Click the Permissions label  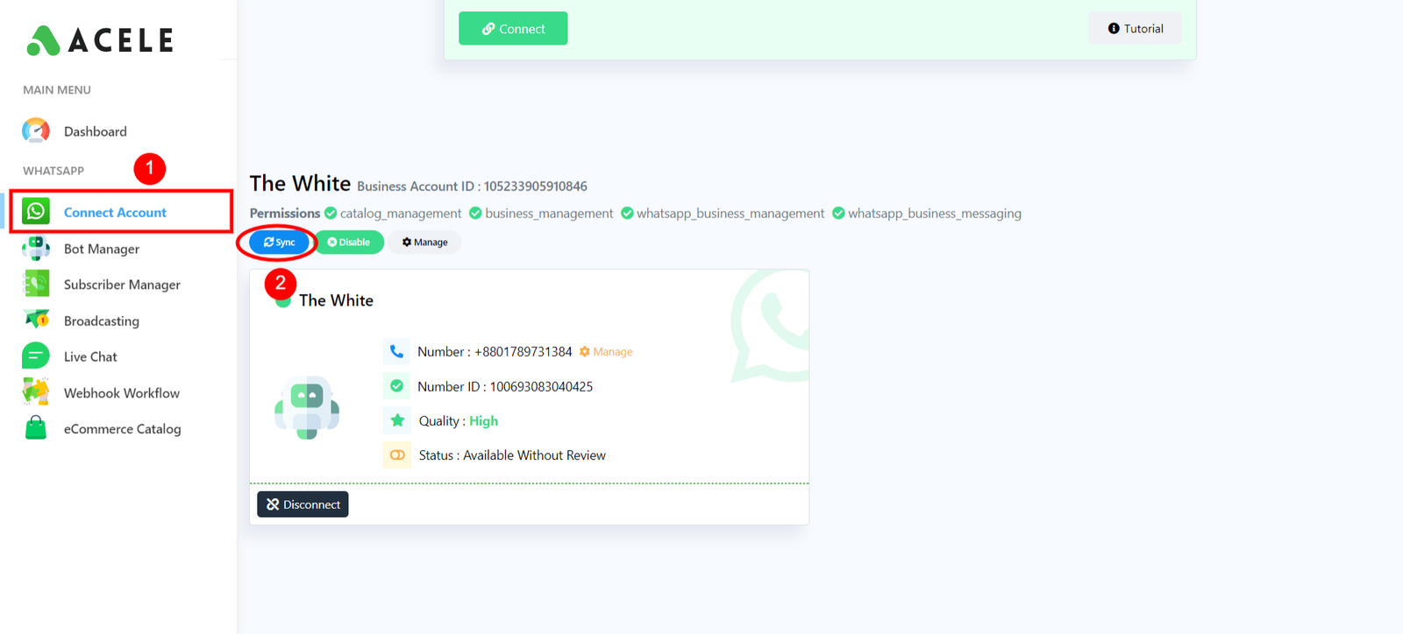pos(285,213)
